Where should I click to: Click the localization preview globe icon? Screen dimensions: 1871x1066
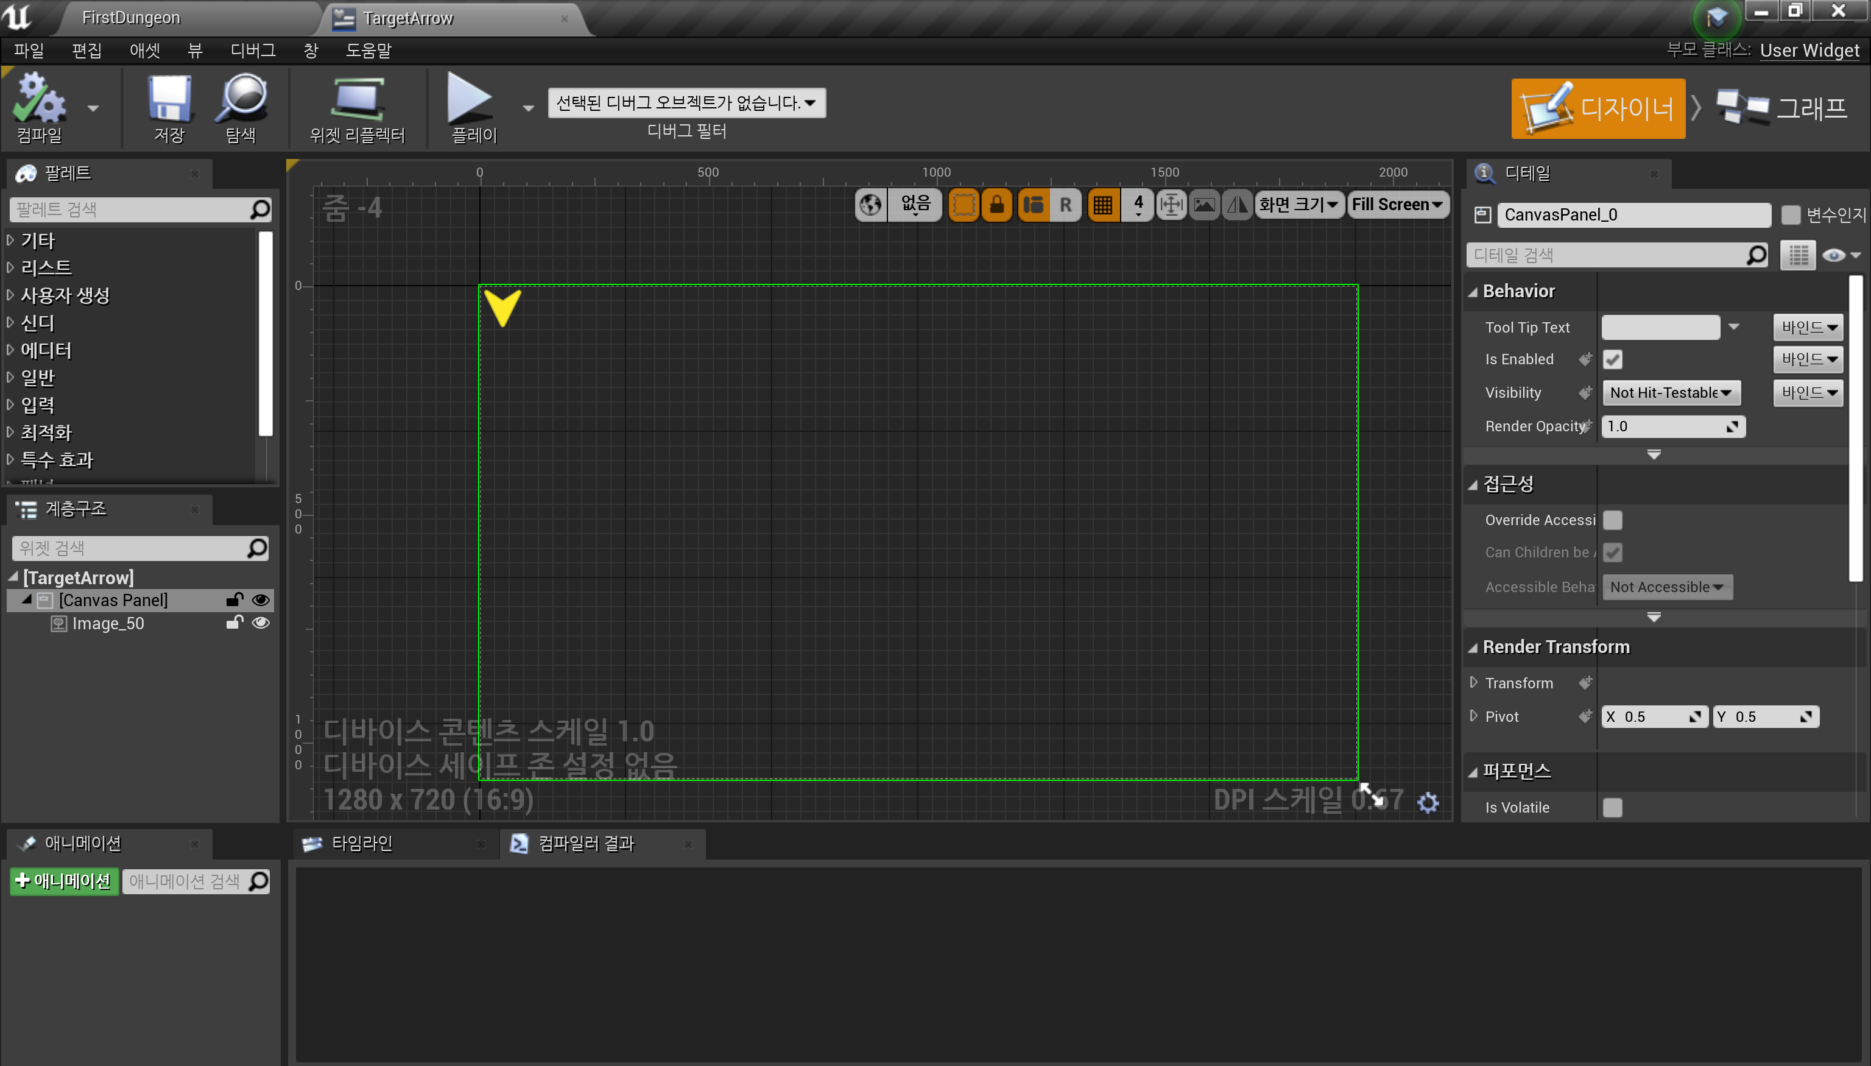(x=870, y=204)
